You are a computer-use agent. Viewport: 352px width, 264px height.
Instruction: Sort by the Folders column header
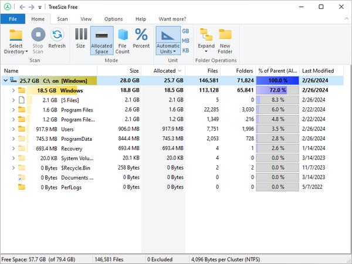(238, 71)
